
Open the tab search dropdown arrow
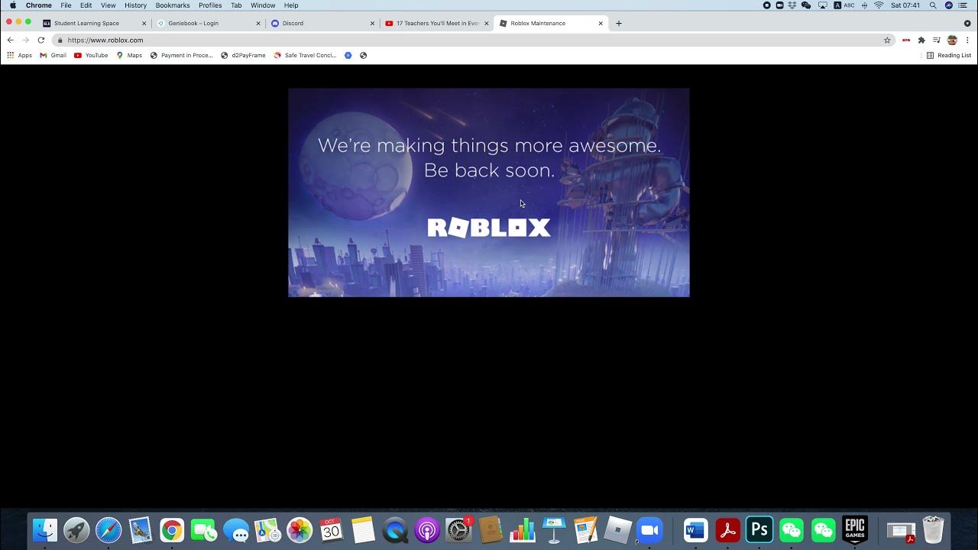coord(967,23)
